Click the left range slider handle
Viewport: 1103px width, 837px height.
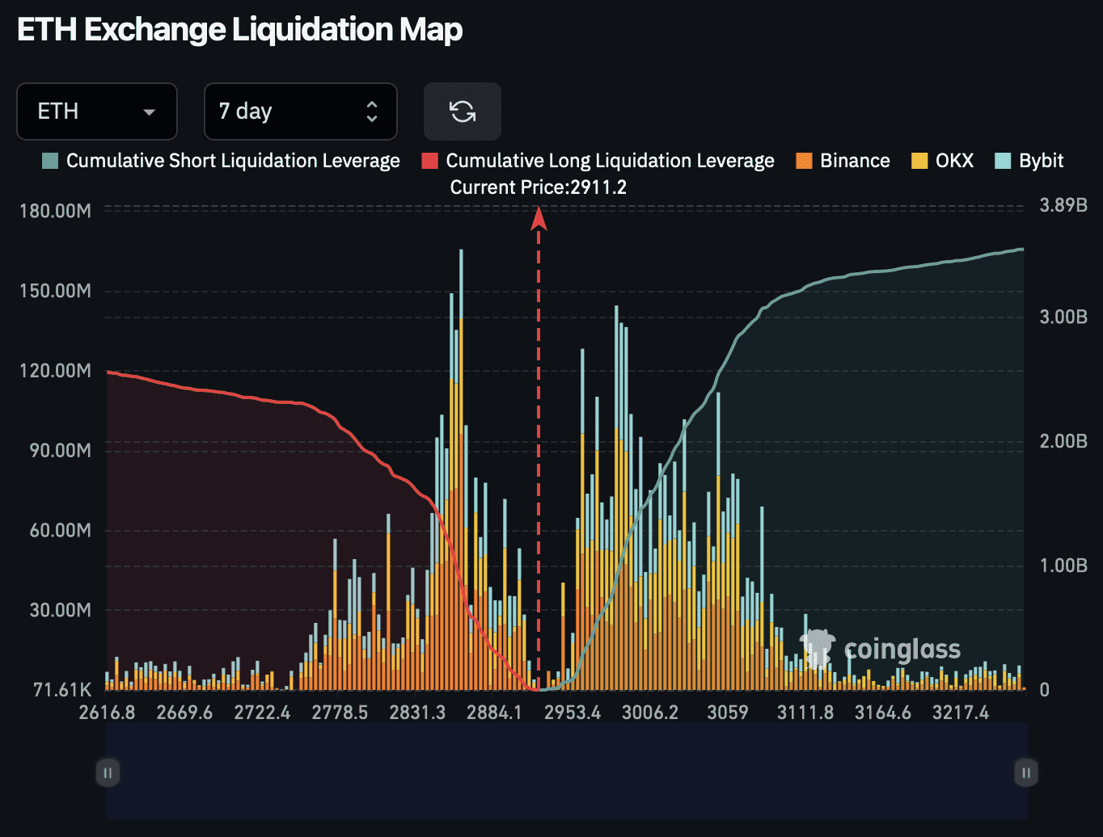108,772
